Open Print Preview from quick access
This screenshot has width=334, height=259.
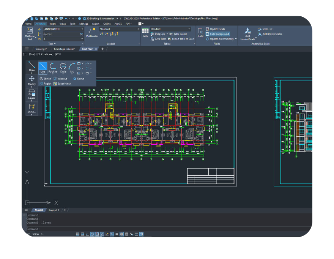coord(61,19)
